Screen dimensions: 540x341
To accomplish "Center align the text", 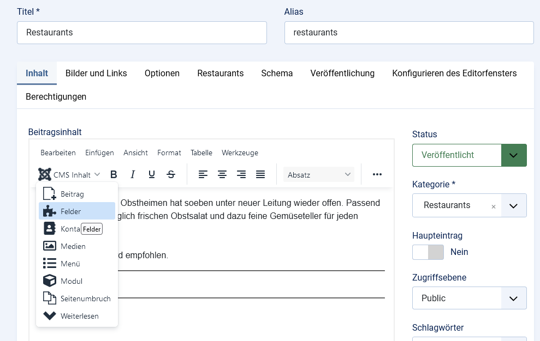I will click(x=222, y=174).
